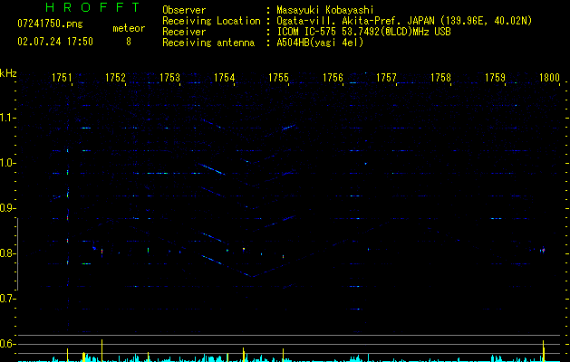
Task: Click the yellow level spike near 1800
Action: pyautogui.click(x=543, y=351)
